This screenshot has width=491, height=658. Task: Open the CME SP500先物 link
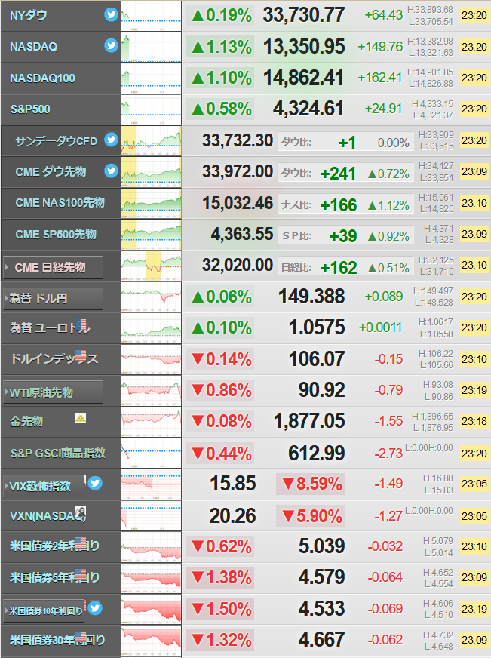[x=56, y=234]
